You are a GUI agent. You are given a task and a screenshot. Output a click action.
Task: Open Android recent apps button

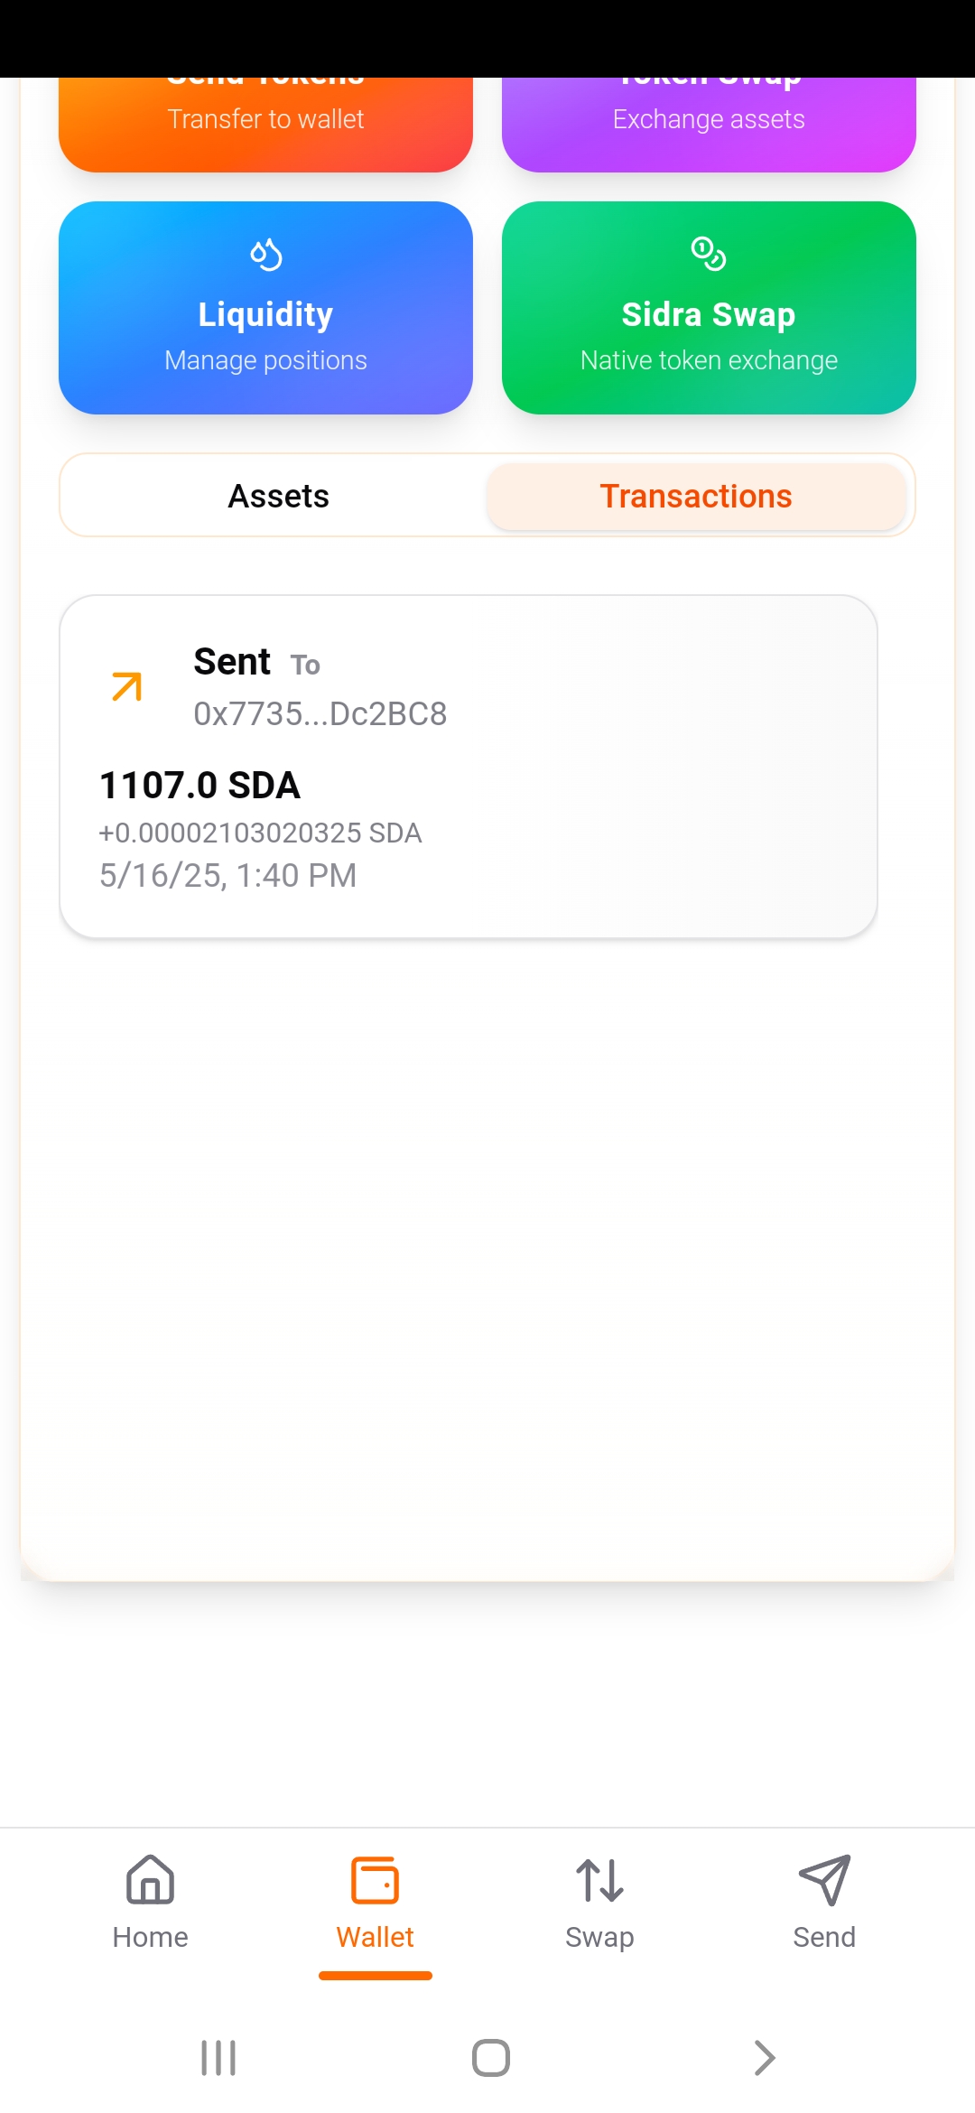[x=218, y=2058]
